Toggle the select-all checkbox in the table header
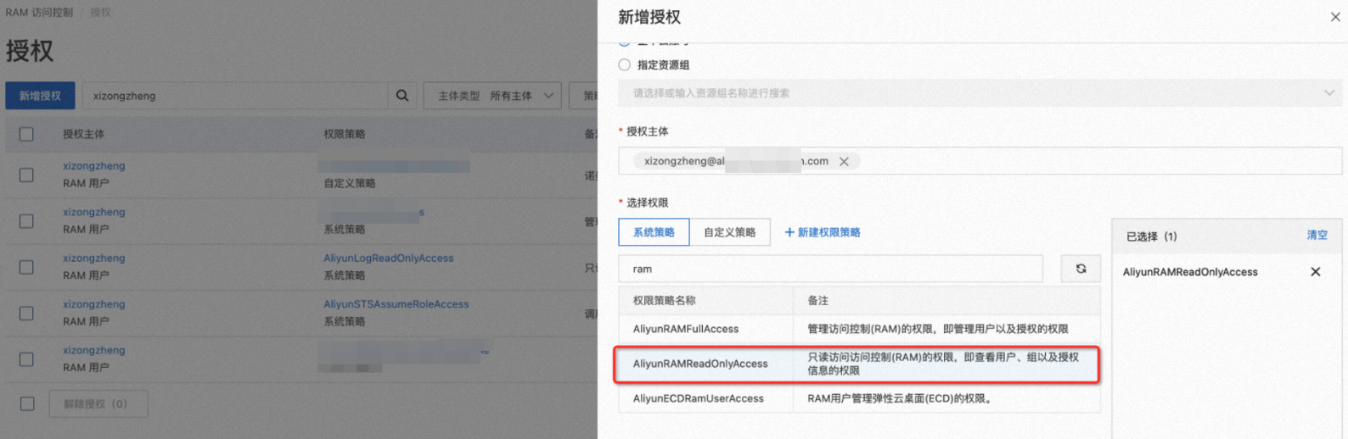 [x=26, y=134]
